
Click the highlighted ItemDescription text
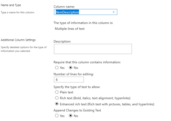pos(67,12)
